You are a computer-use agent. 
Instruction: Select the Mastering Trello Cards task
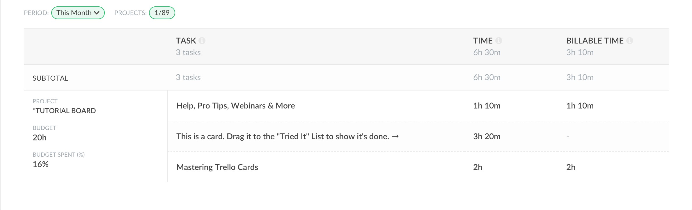pos(217,167)
